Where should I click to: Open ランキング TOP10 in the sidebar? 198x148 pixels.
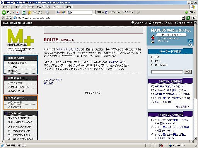pyautogui.click(x=19, y=118)
